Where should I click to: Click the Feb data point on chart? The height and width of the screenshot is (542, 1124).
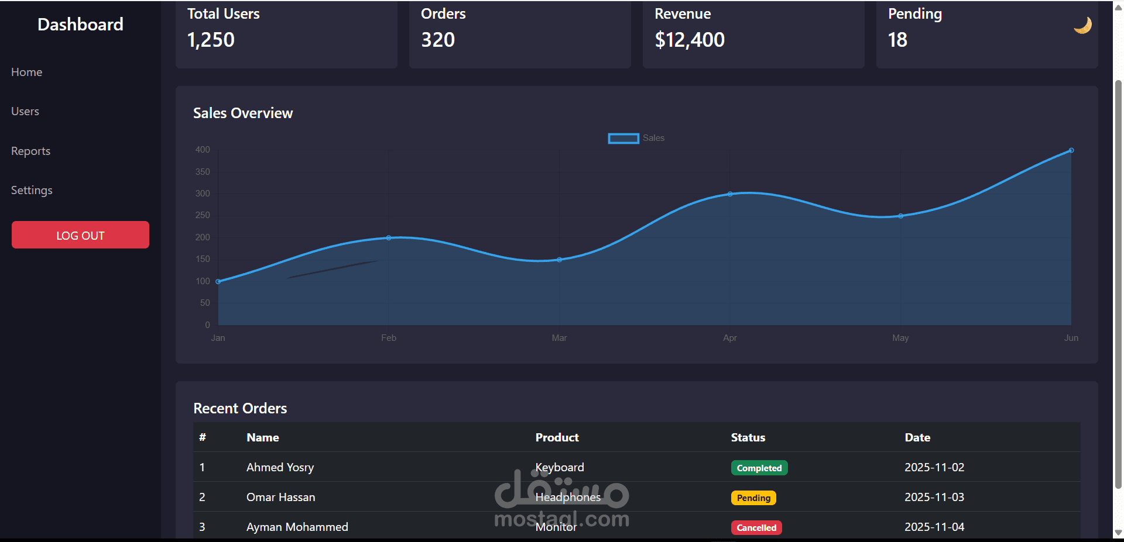pos(389,237)
